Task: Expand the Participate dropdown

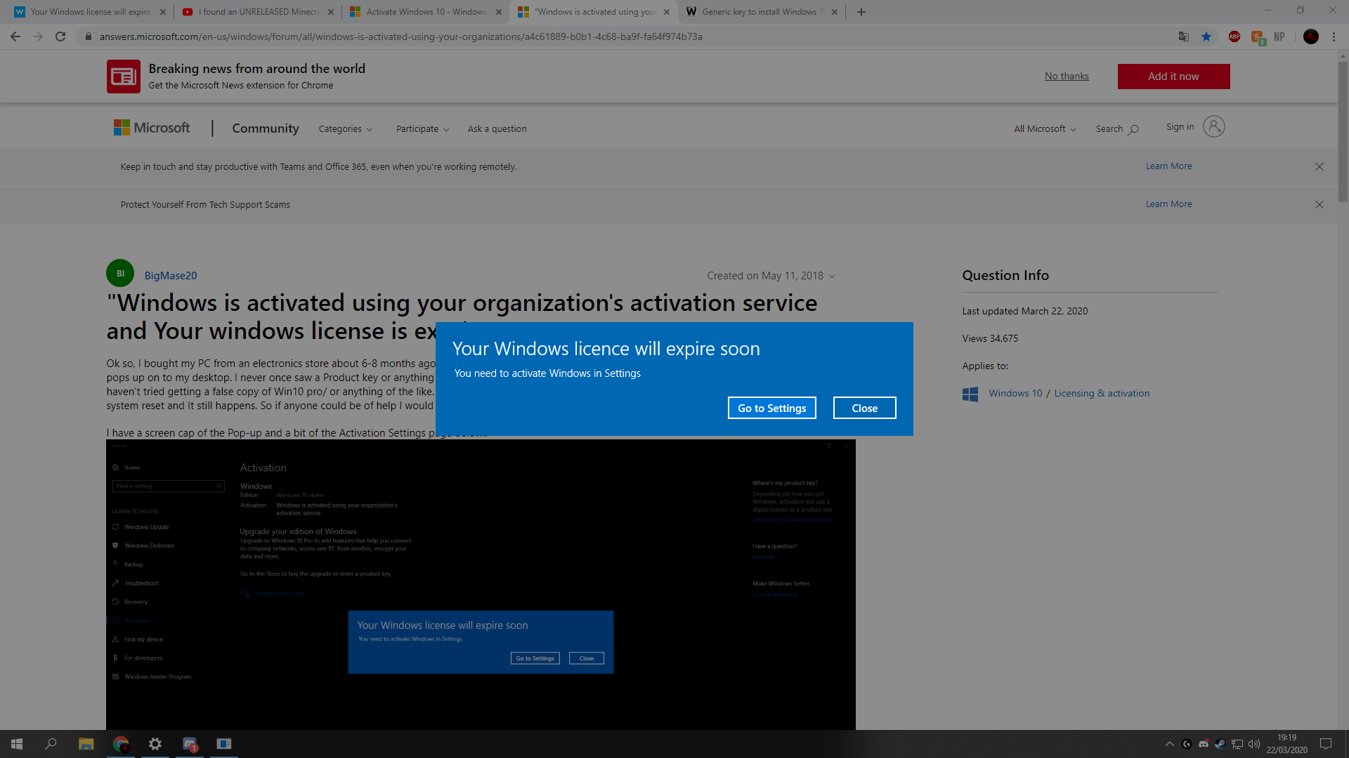Action: point(422,129)
